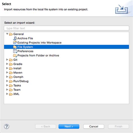Open help via the question mark icon

[x=6, y=127]
